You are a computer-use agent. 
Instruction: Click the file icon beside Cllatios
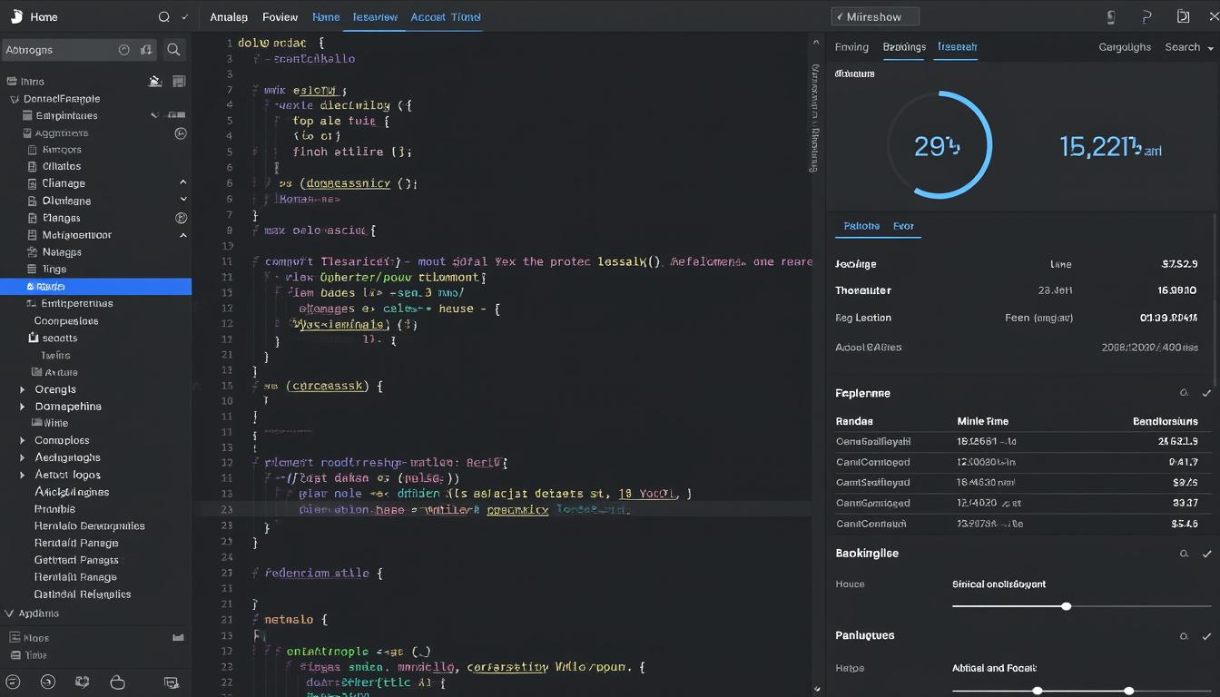pos(33,166)
